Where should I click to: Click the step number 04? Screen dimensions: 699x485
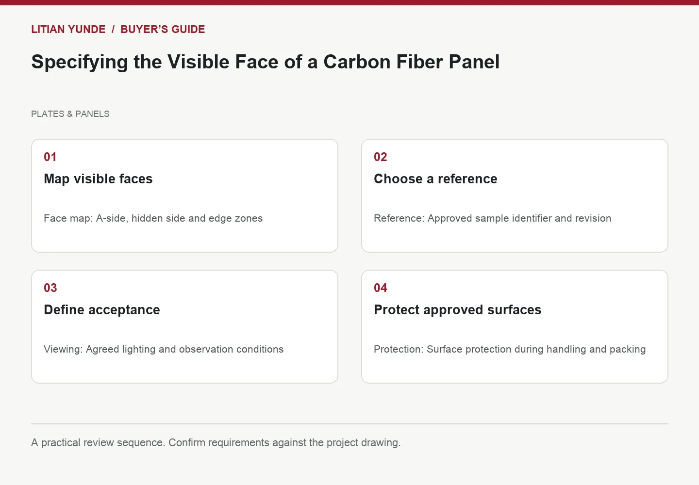[381, 288]
